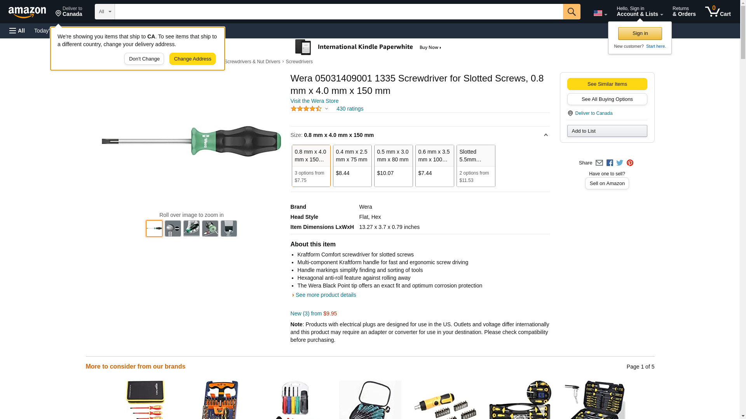Choose the 0.6 mm x 3.5 mm size option
The width and height of the screenshot is (746, 419).
tap(434, 166)
